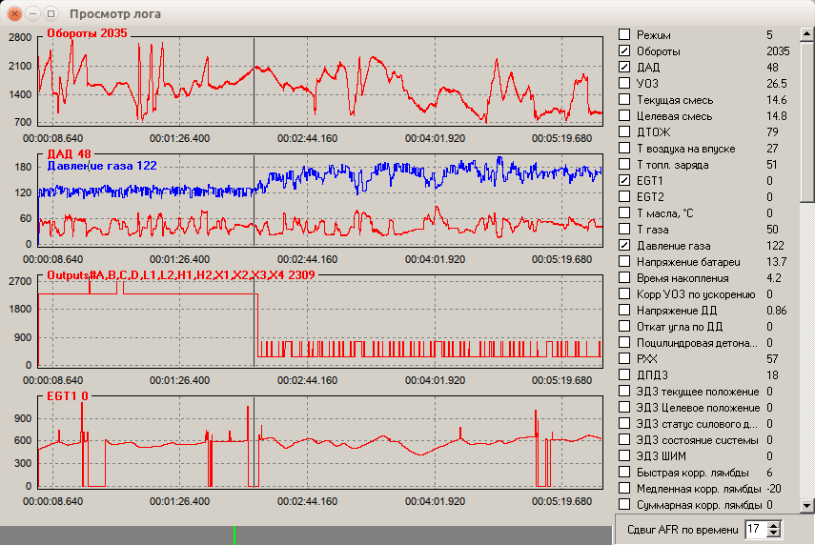The width and height of the screenshot is (815, 545).
Task: Click the Сдвиг AFR value field
Action: coord(756,530)
